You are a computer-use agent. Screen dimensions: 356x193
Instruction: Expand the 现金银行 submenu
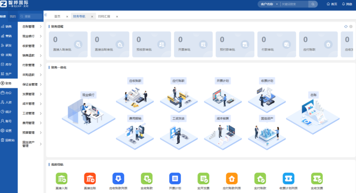[x=32, y=36]
